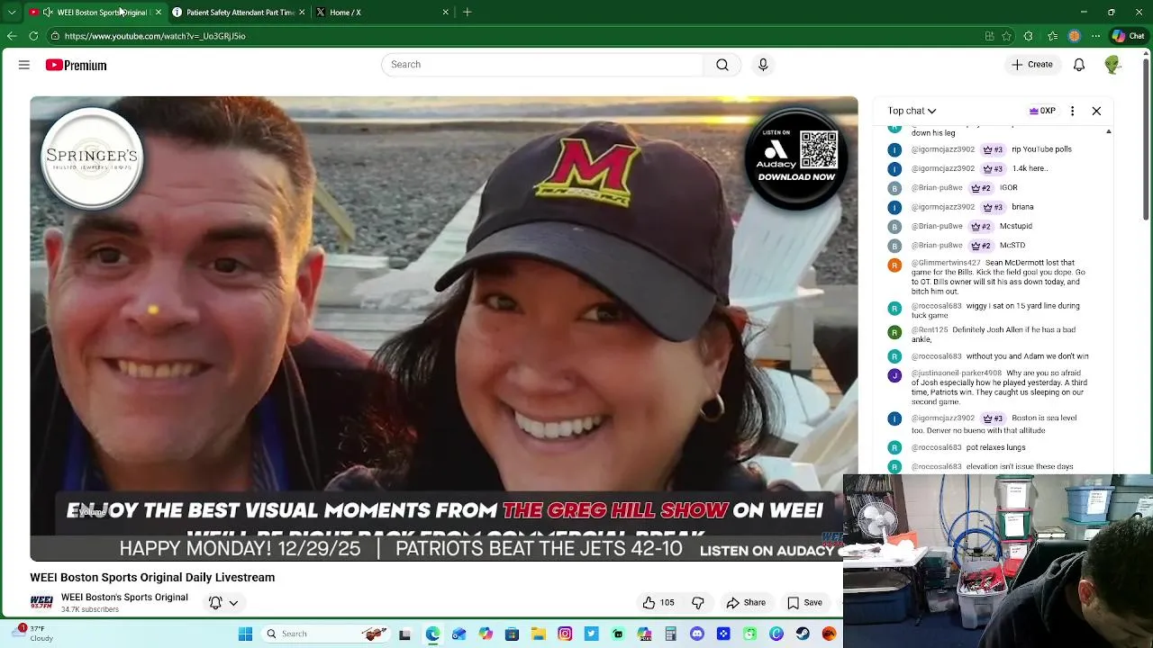This screenshot has height=648, width=1153.
Task: Select chat message 'rip YouTube polls'
Action: 1041,149
